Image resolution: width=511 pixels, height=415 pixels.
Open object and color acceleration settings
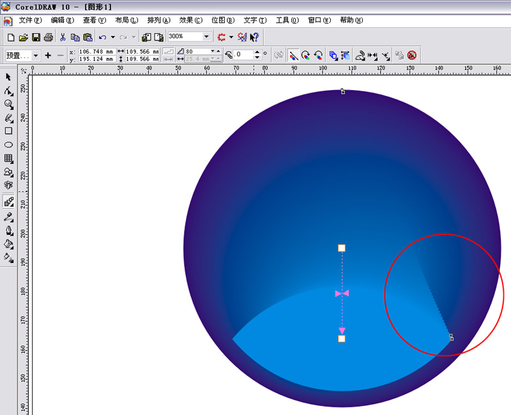pyautogui.click(x=333, y=56)
